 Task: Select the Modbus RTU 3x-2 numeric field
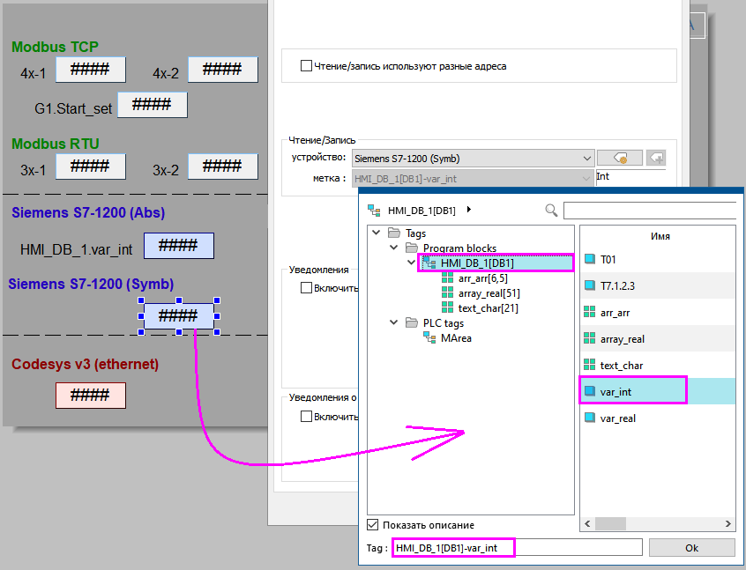click(223, 167)
